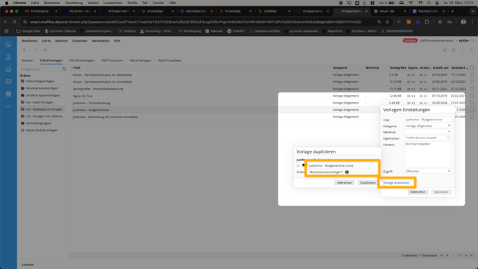
Task: Click the Titel field in Vorlagen-Einstellungen
Action: point(428,120)
